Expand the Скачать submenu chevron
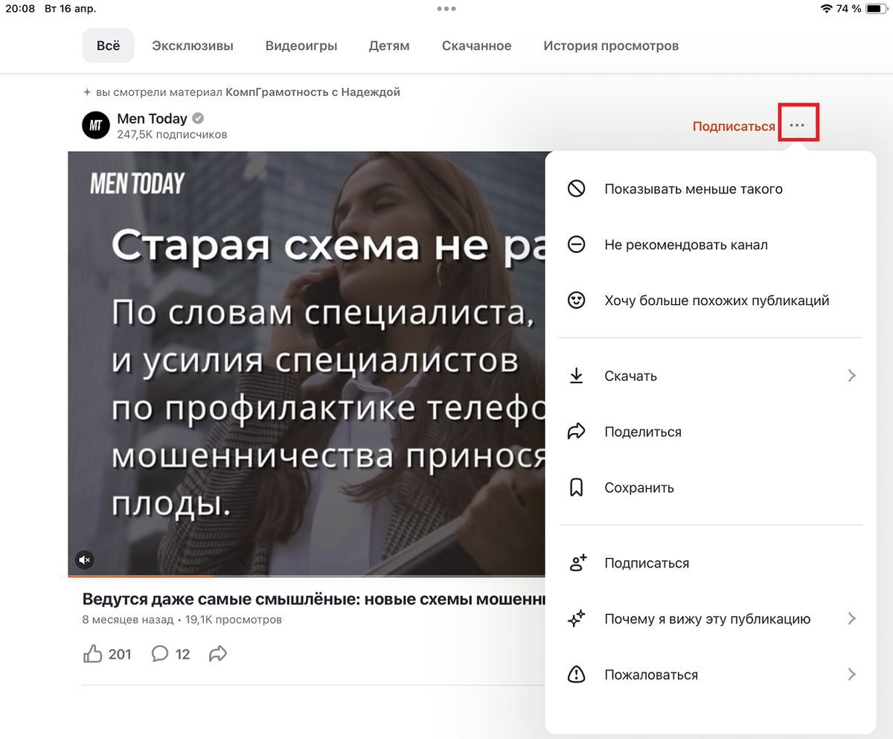 [851, 375]
